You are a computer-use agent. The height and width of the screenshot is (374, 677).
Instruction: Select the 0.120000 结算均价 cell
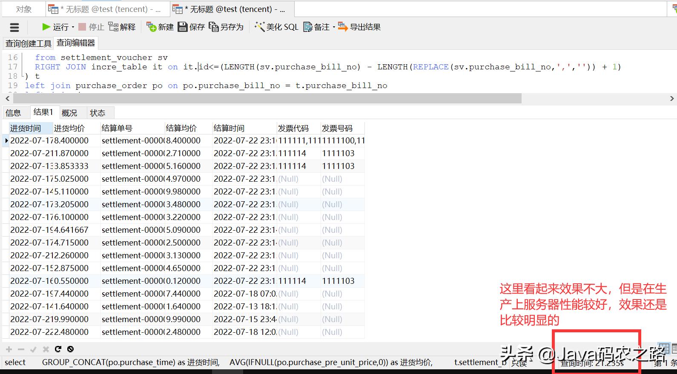(x=189, y=281)
